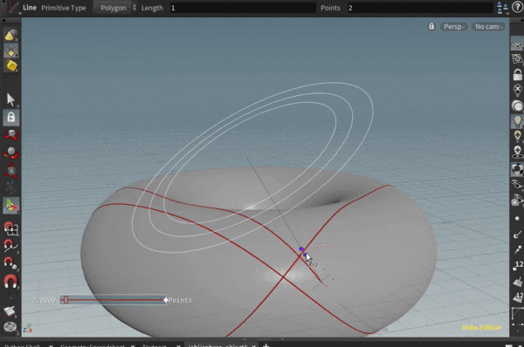Toggle display primitive numbers icon

pyautogui.click(x=517, y=297)
